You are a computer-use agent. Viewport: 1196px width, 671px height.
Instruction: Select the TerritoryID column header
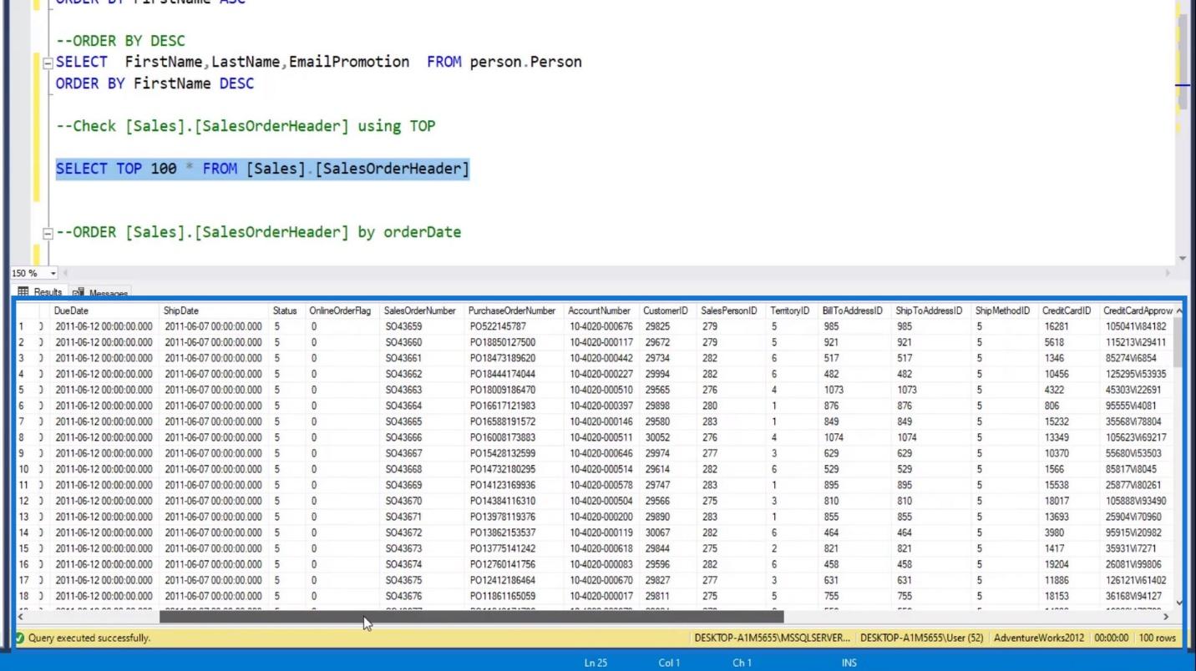[792, 310]
